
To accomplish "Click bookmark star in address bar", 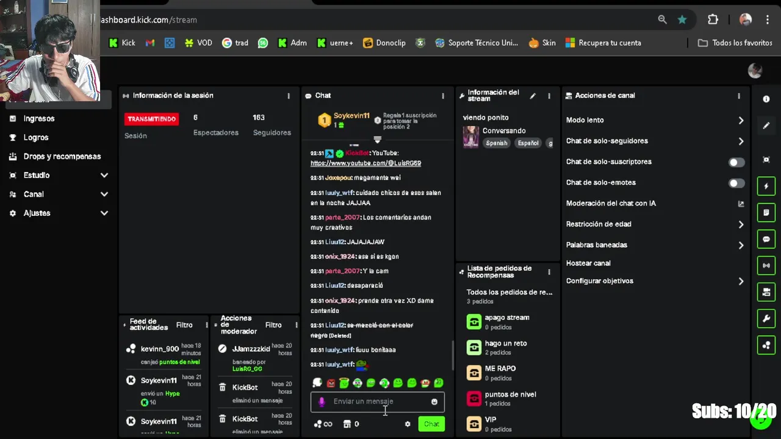I will click(x=682, y=20).
